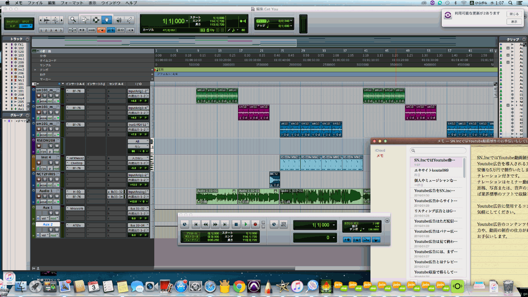Viewport: 528px width, 297px height.
Task: Open the ATEfx insert on Aux 2
Action: (x=75, y=225)
